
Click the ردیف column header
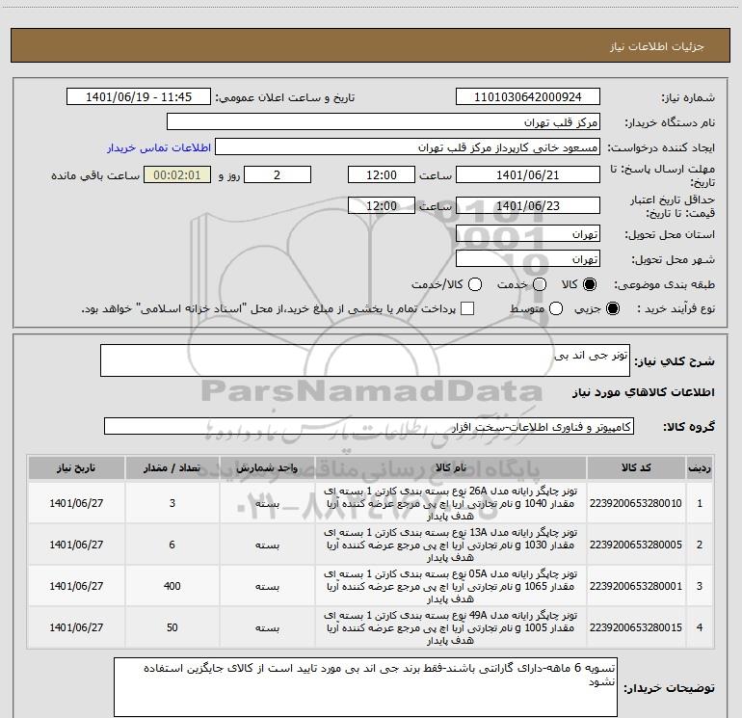(700, 468)
